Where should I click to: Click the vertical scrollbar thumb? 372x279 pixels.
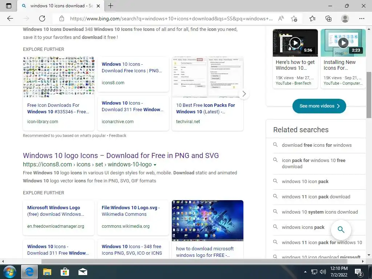coord(369,95)
